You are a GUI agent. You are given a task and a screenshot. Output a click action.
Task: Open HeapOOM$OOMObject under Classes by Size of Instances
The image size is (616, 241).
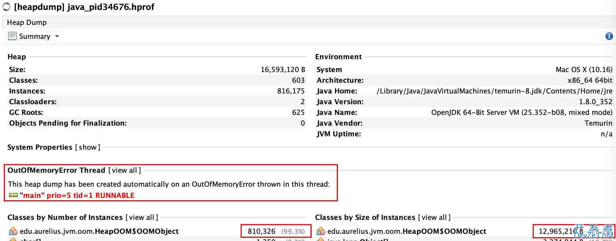(407, 231)
